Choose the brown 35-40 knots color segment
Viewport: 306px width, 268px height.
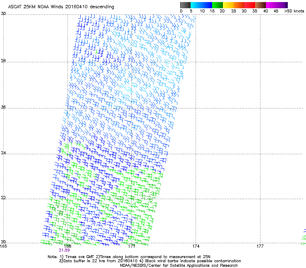(261, 5)
